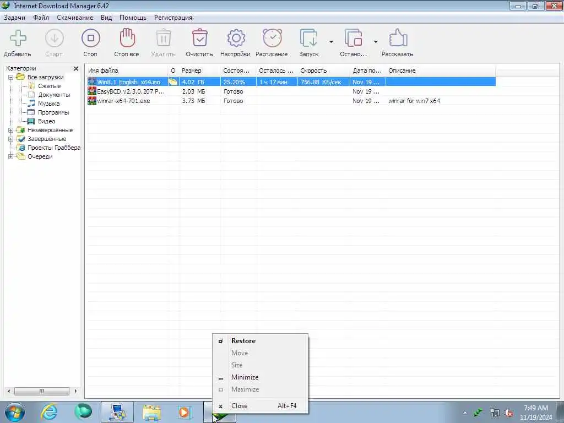Expand the Незавершённые tree node
Image resolution: width=564 pixels, height=423 pixels.
pyautogui.click(x=11, y=130)
